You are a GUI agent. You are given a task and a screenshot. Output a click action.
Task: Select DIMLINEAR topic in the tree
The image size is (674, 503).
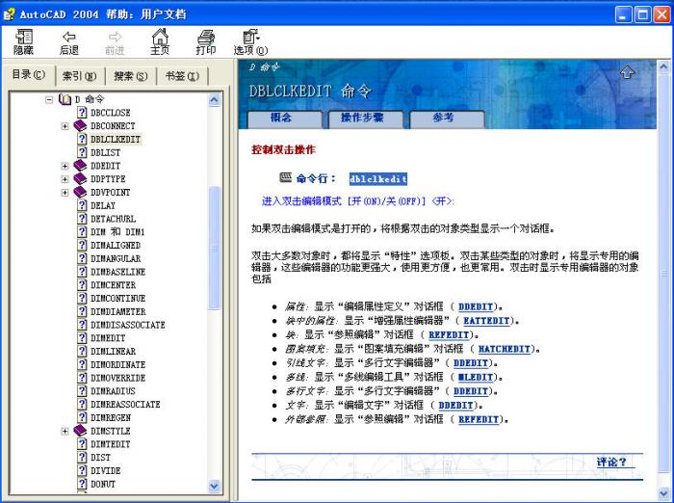pyautogui.click(x=113, y=352)
